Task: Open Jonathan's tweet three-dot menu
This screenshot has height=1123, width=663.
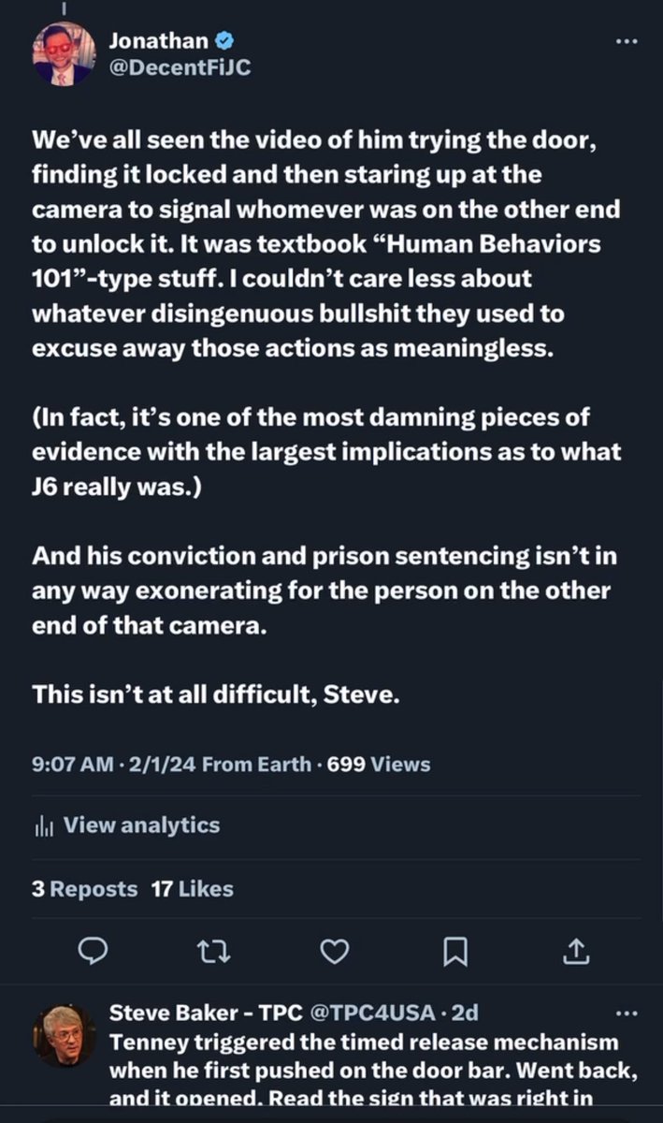Action: (627, 43)
